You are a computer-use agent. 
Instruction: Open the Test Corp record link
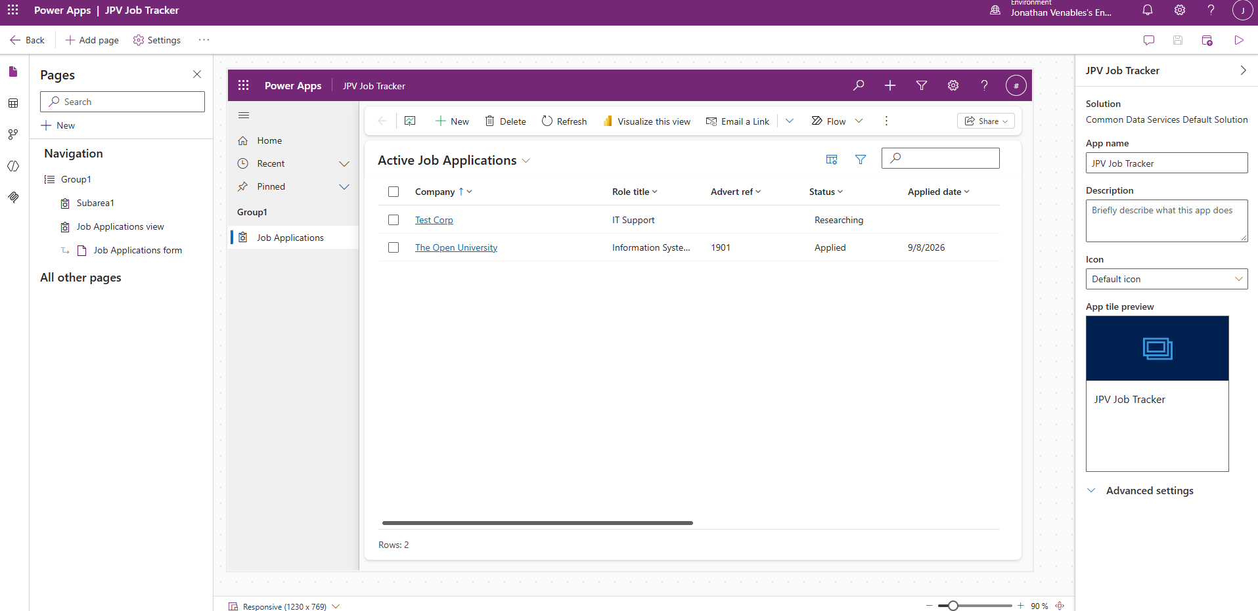pos(434,220)
